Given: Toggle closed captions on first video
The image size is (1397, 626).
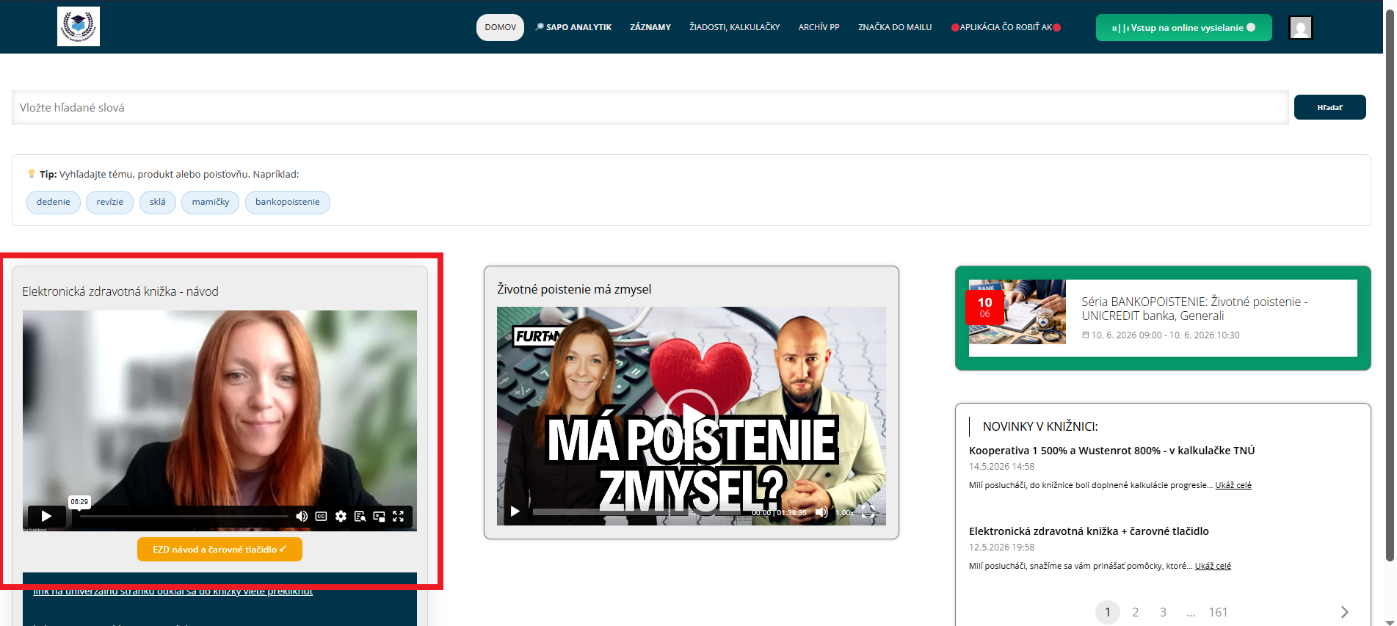Looking at the screenshot, I should coord(321,516).
